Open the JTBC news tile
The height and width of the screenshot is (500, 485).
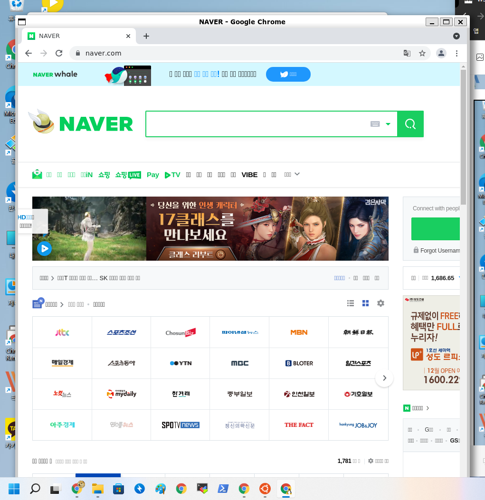62,332
